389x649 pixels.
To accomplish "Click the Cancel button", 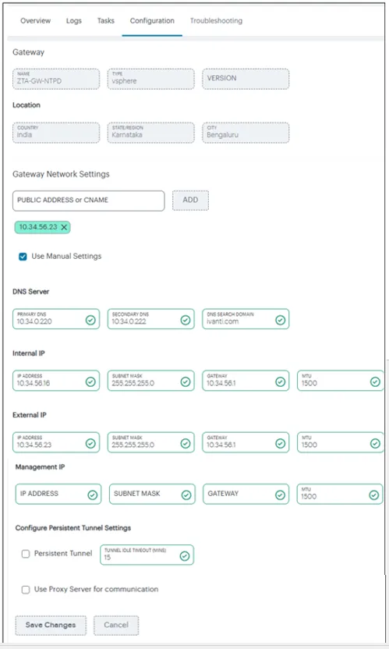I will (116, 625).
